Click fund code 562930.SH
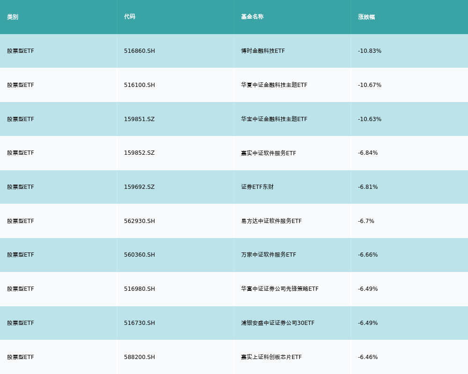 tap(139, 221)
